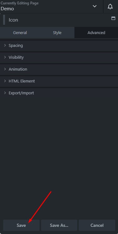The image size is (118, 234).
Task: Open the notifications bell icon
Action: click(110, 7)
